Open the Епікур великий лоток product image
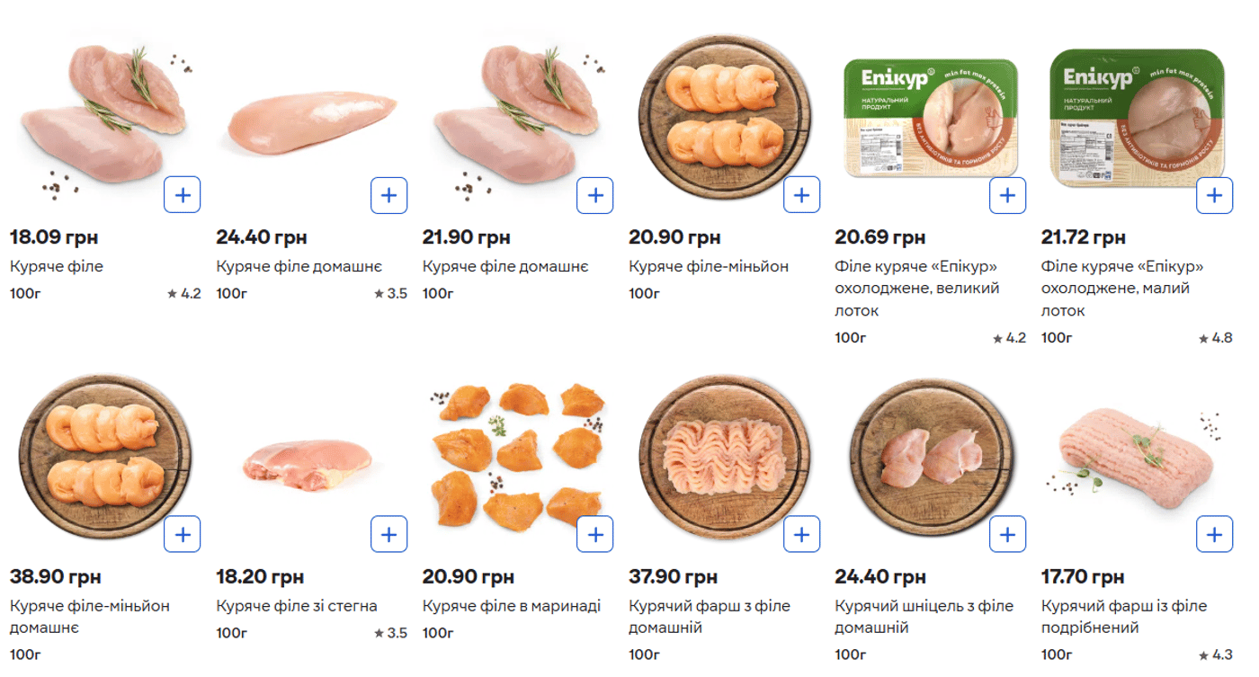1259x677 pixels. click(x=930, y=117)
